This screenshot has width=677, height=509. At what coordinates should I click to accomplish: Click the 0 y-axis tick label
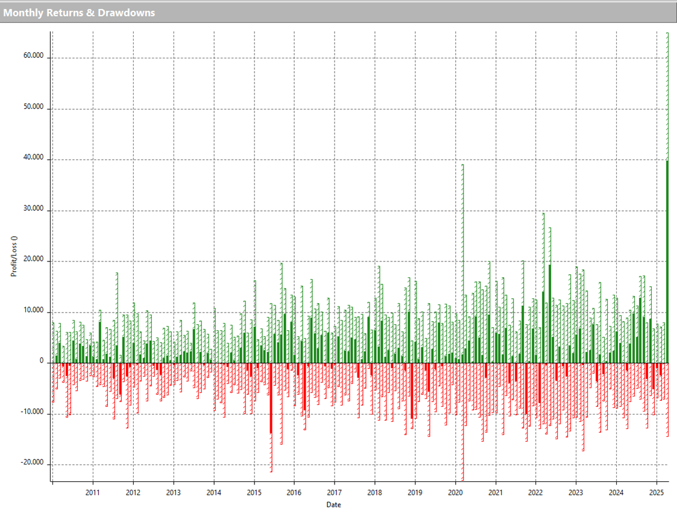coord(42,362)
